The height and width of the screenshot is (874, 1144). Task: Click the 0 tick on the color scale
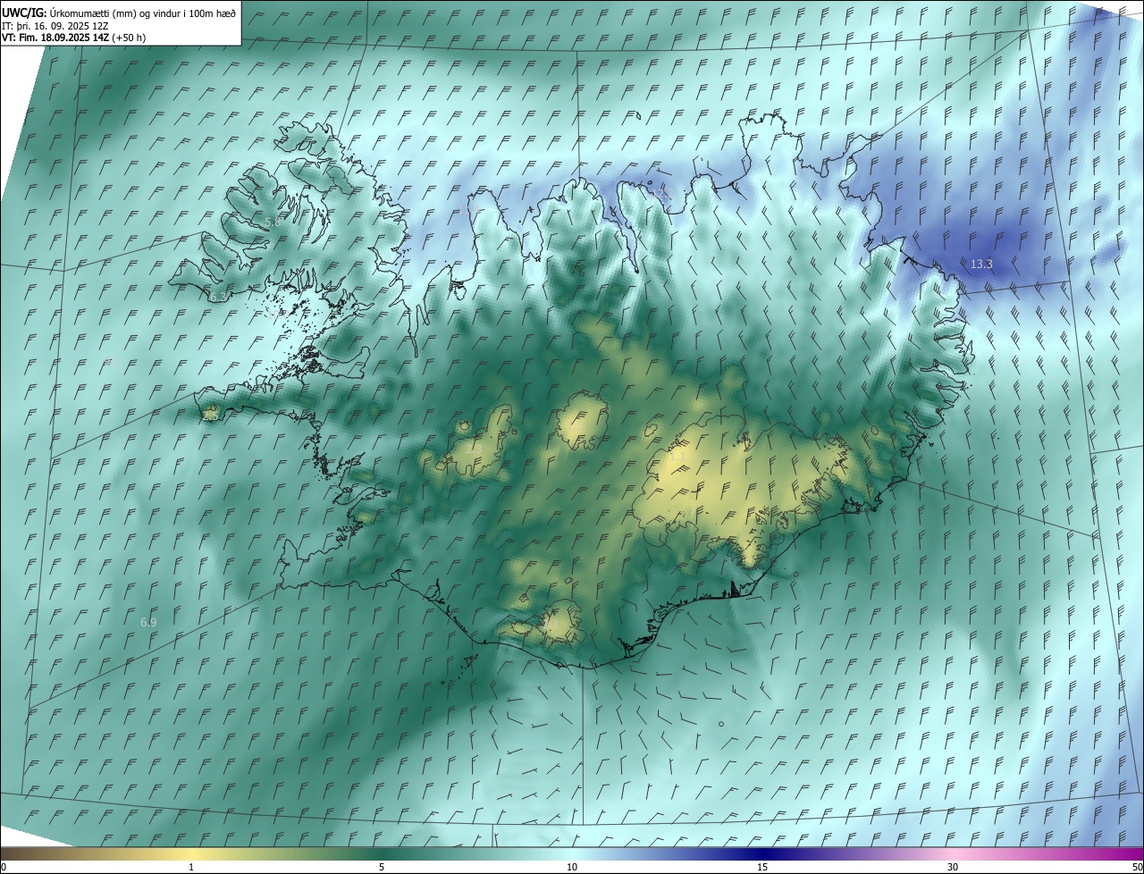click(4, 867)
